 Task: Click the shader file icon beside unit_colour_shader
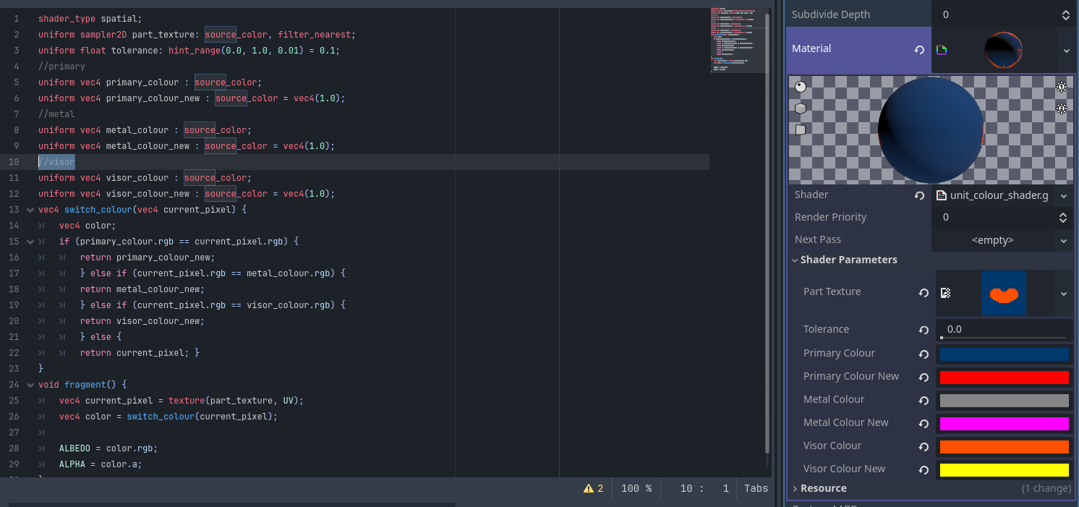pos(941,195)
